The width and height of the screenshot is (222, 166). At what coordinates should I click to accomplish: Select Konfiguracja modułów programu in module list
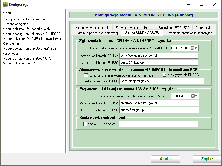coord(25,19)
